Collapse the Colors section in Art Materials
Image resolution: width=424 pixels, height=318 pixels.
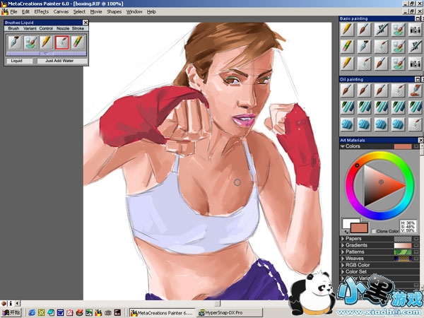343,146
